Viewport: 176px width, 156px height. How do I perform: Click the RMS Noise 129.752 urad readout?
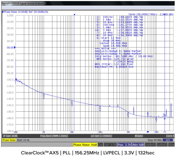[x=115, y=59]
